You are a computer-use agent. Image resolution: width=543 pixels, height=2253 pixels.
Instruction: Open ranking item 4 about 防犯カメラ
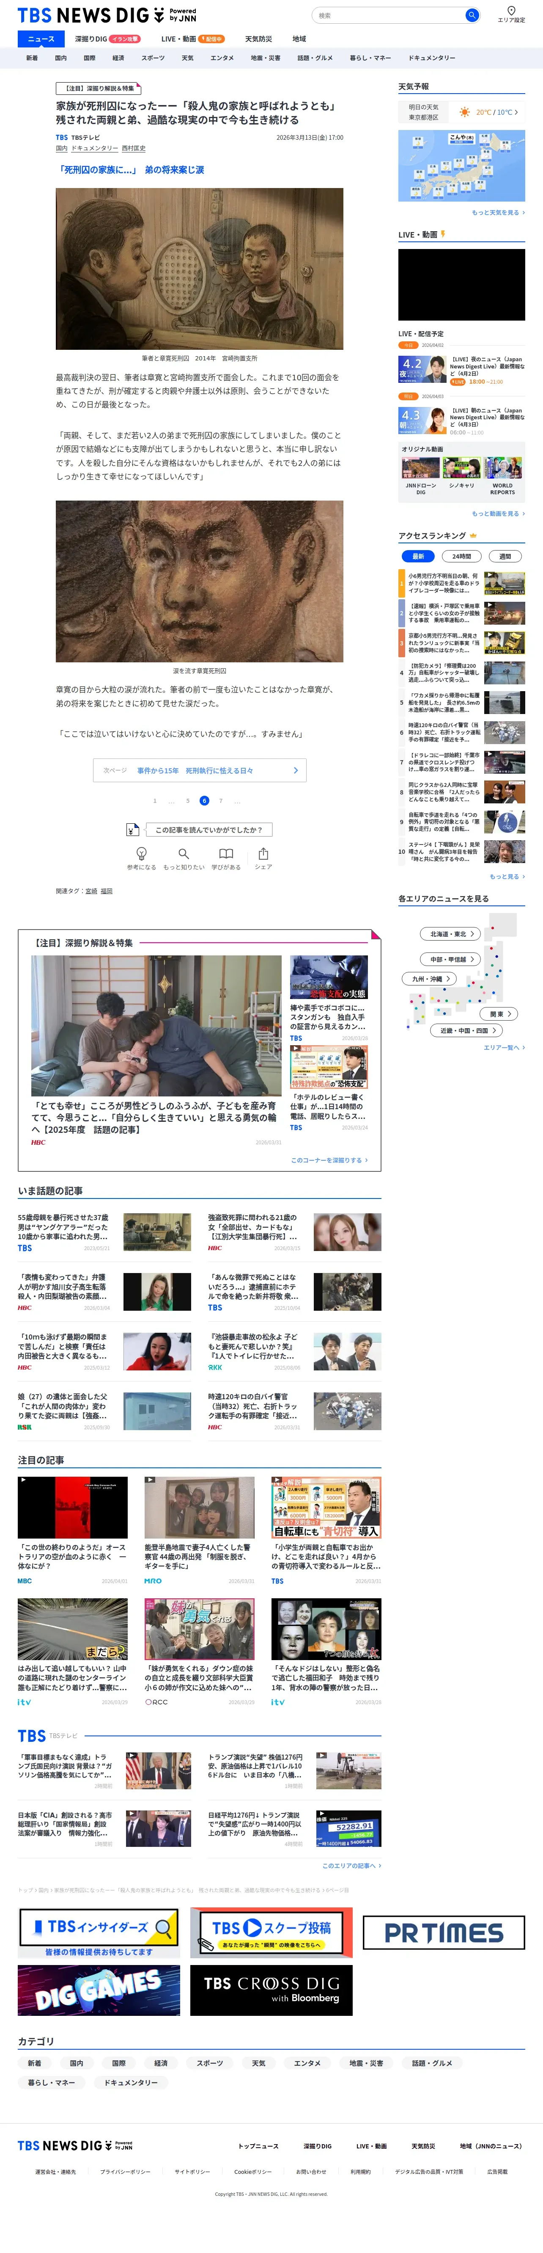click(462, 673)
